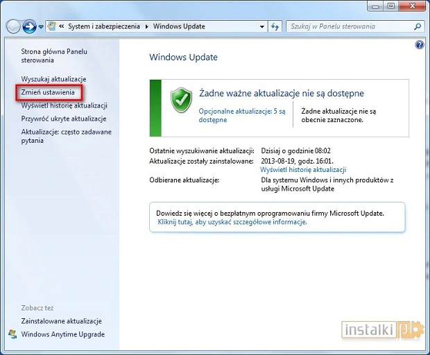Select System i zabezpieczenia breadcrumb

point(104,26)
